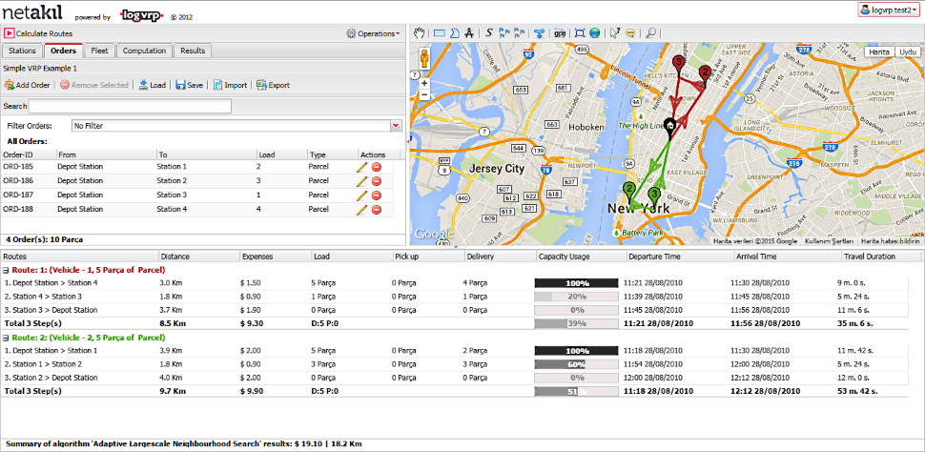This screenshot has height=452, width=925.
Task: Open 'Harita hatası bildirin' link on map
Action: pos(891,241)
